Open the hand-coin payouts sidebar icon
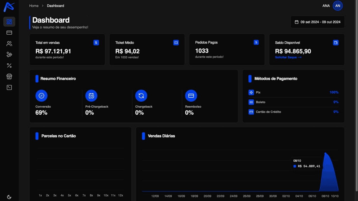The width and height of the screenshot is (358, 201). click(x=9, y=55)
